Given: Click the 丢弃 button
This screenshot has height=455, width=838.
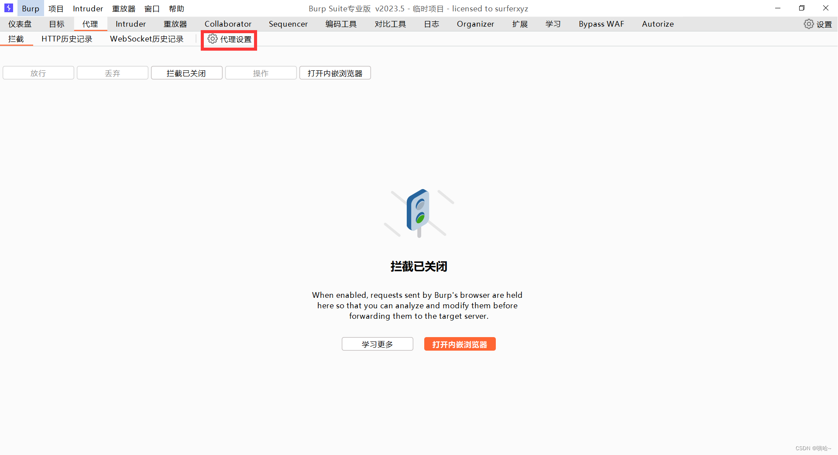Looking at the screenshot, I should pyautogui.click(x=113, y=73).
